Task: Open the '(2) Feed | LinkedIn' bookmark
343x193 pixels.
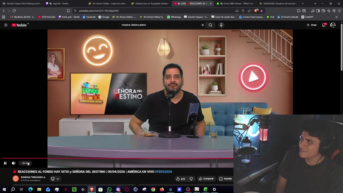Action: tap(288, 17)
